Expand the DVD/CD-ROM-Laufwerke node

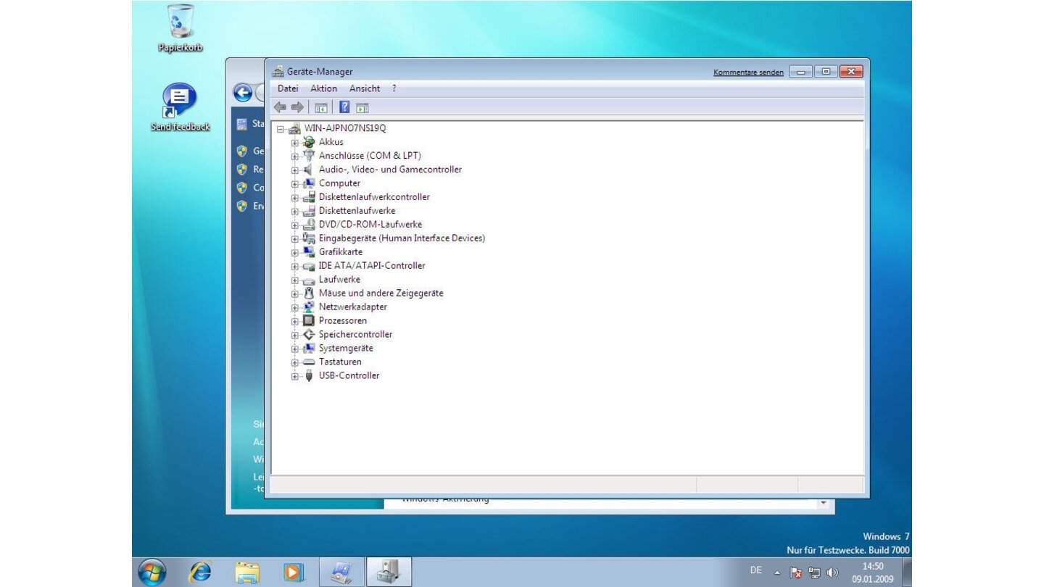coord(295,225)
